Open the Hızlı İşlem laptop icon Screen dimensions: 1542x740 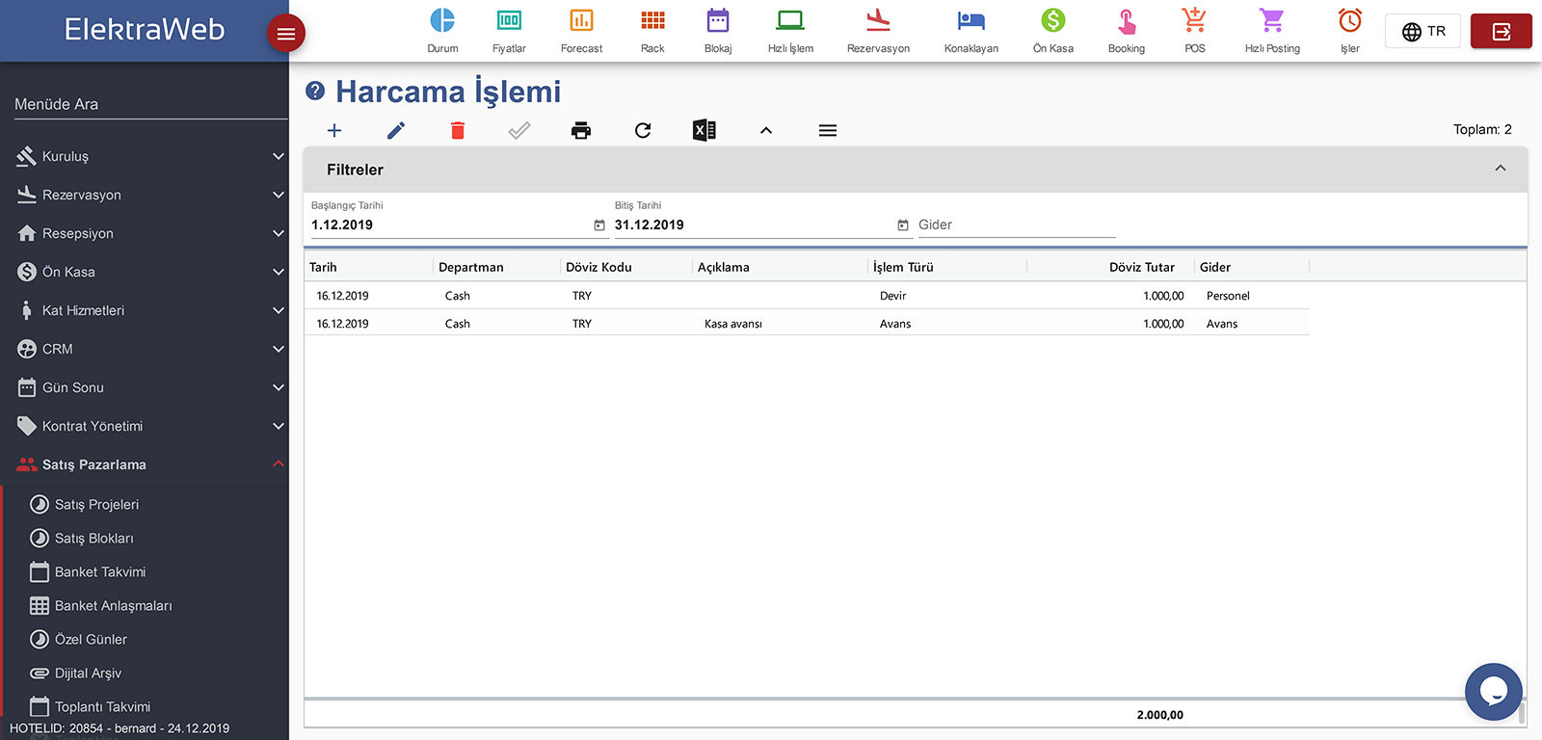pos(790,20)
